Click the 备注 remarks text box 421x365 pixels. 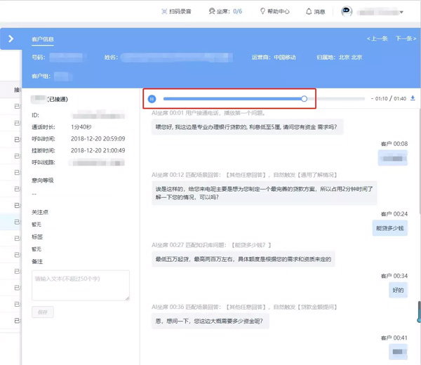pyautogui.click(x=81, y=286)
